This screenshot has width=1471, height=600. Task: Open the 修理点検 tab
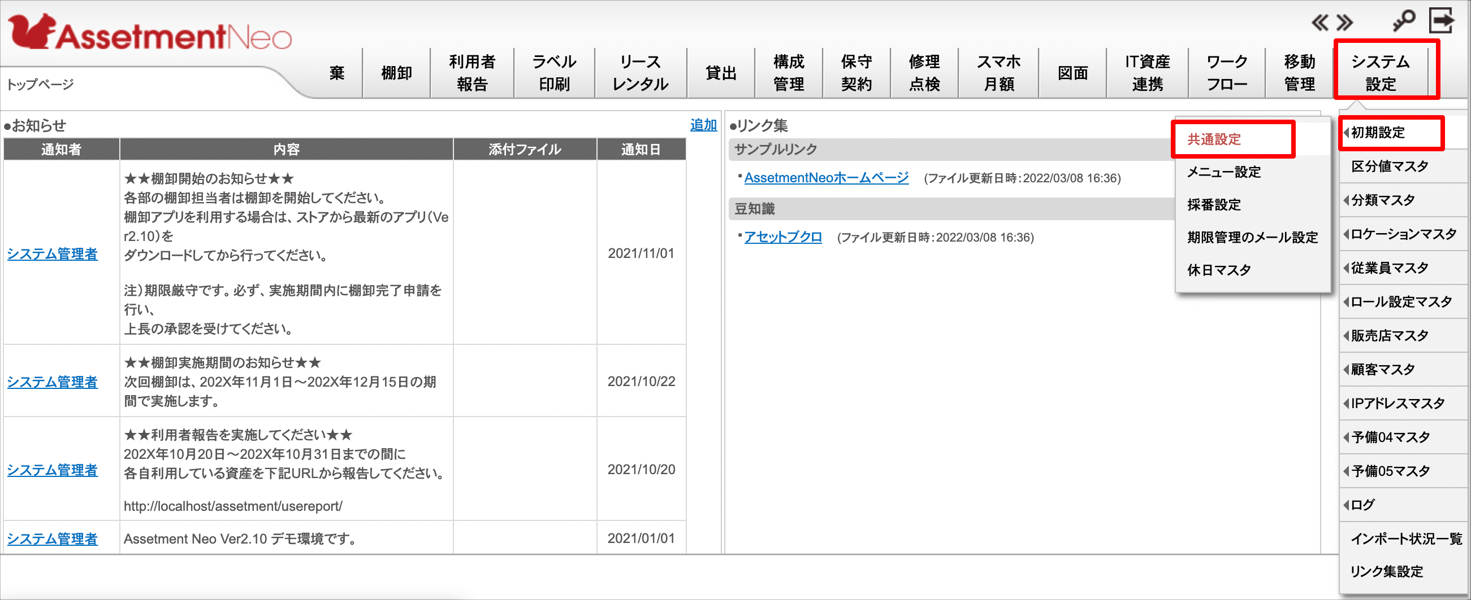(924, 73)
